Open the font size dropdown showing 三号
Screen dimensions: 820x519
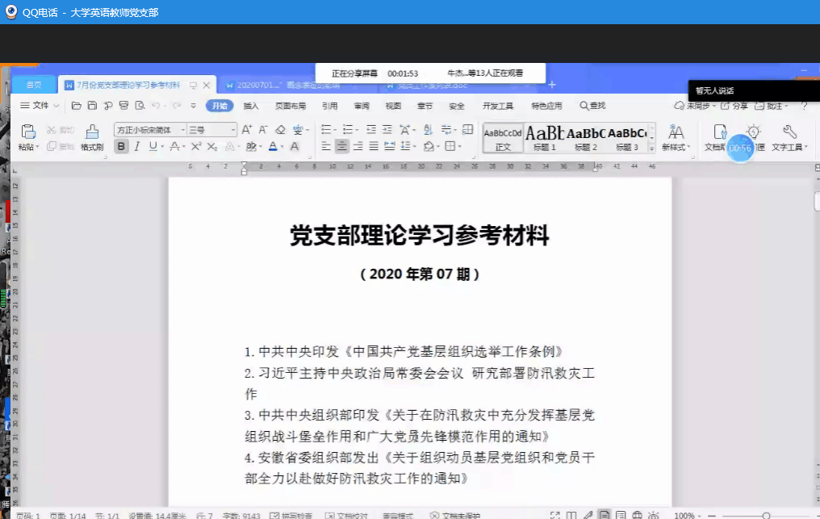[211, 130]
